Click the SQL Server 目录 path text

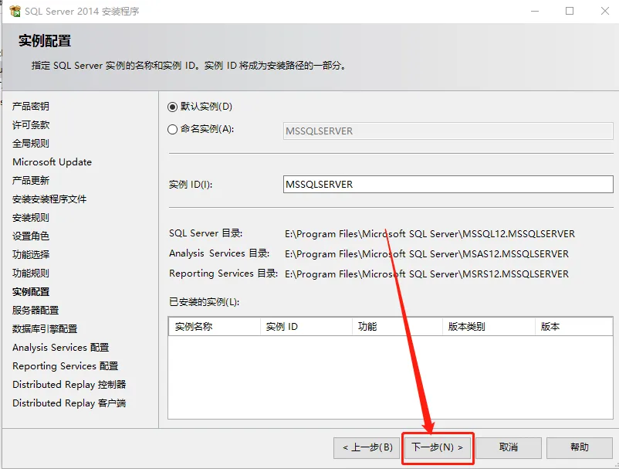430,234
